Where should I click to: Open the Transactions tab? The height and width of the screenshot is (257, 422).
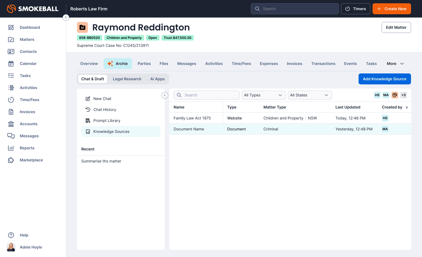[x=323, y=64]
